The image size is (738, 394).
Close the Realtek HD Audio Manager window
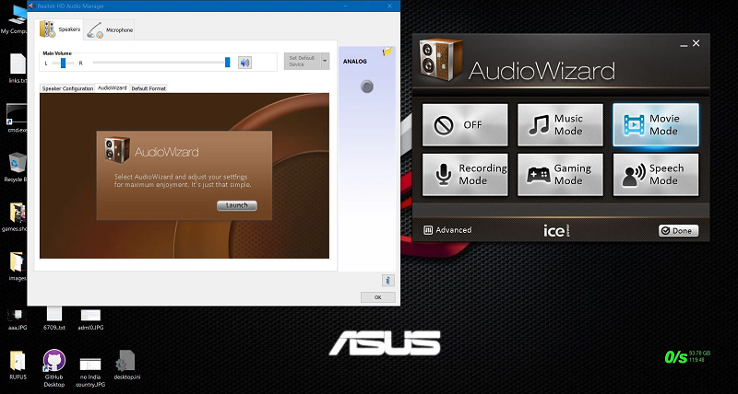tap(389, 6)
